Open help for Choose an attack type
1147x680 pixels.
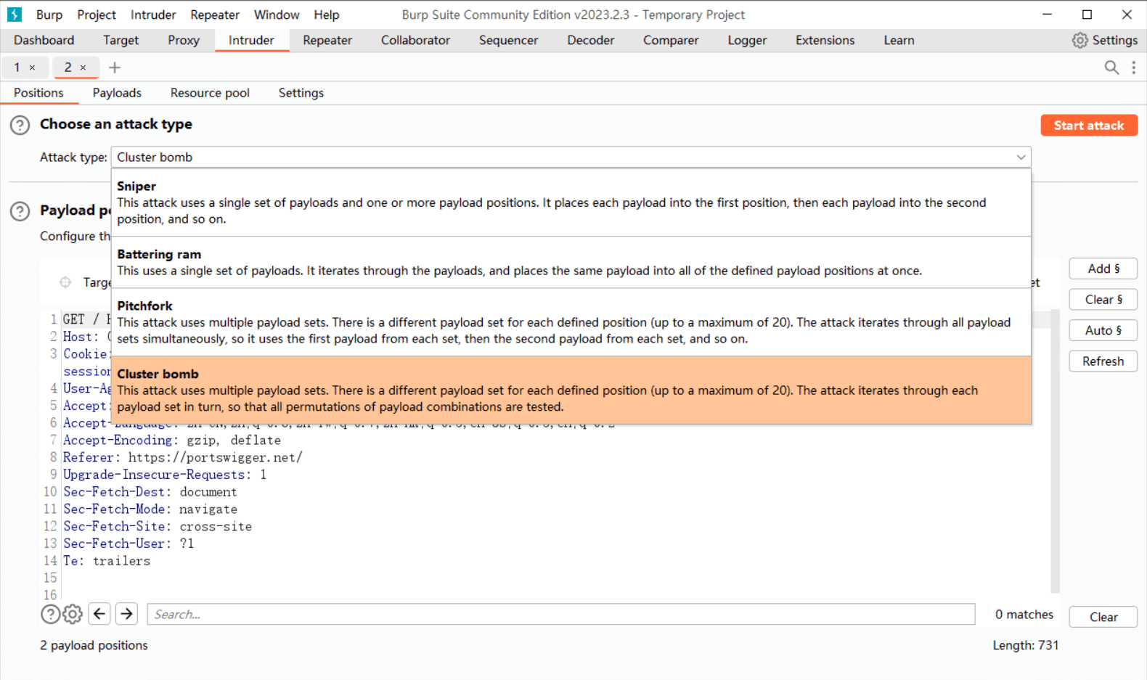point(20,126)
